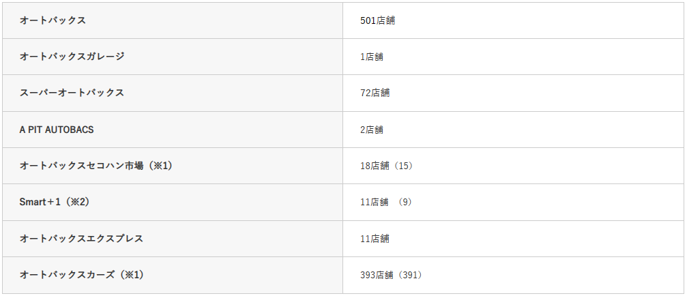This screenshot has width=687, height=296.
Task: Click the スーパーオートバックス row label
Action: pos(72,93)
